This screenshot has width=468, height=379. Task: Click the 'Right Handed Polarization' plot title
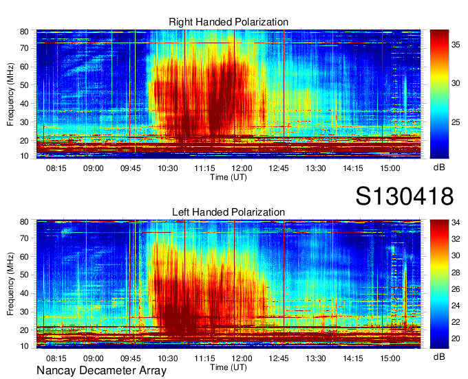[x=228, y=22]
